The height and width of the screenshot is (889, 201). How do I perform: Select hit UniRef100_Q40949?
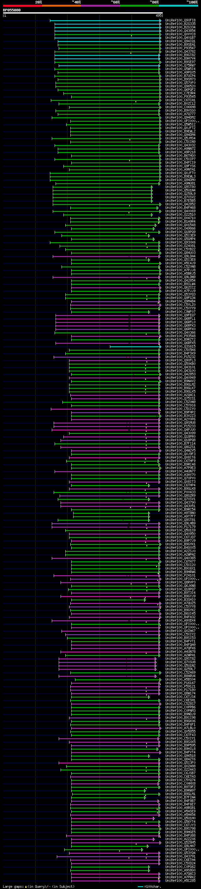coord(180,377)
